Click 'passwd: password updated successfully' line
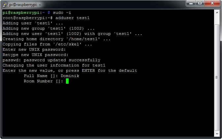This screenshot has width=222, height=139. click(x=51, y=60)
